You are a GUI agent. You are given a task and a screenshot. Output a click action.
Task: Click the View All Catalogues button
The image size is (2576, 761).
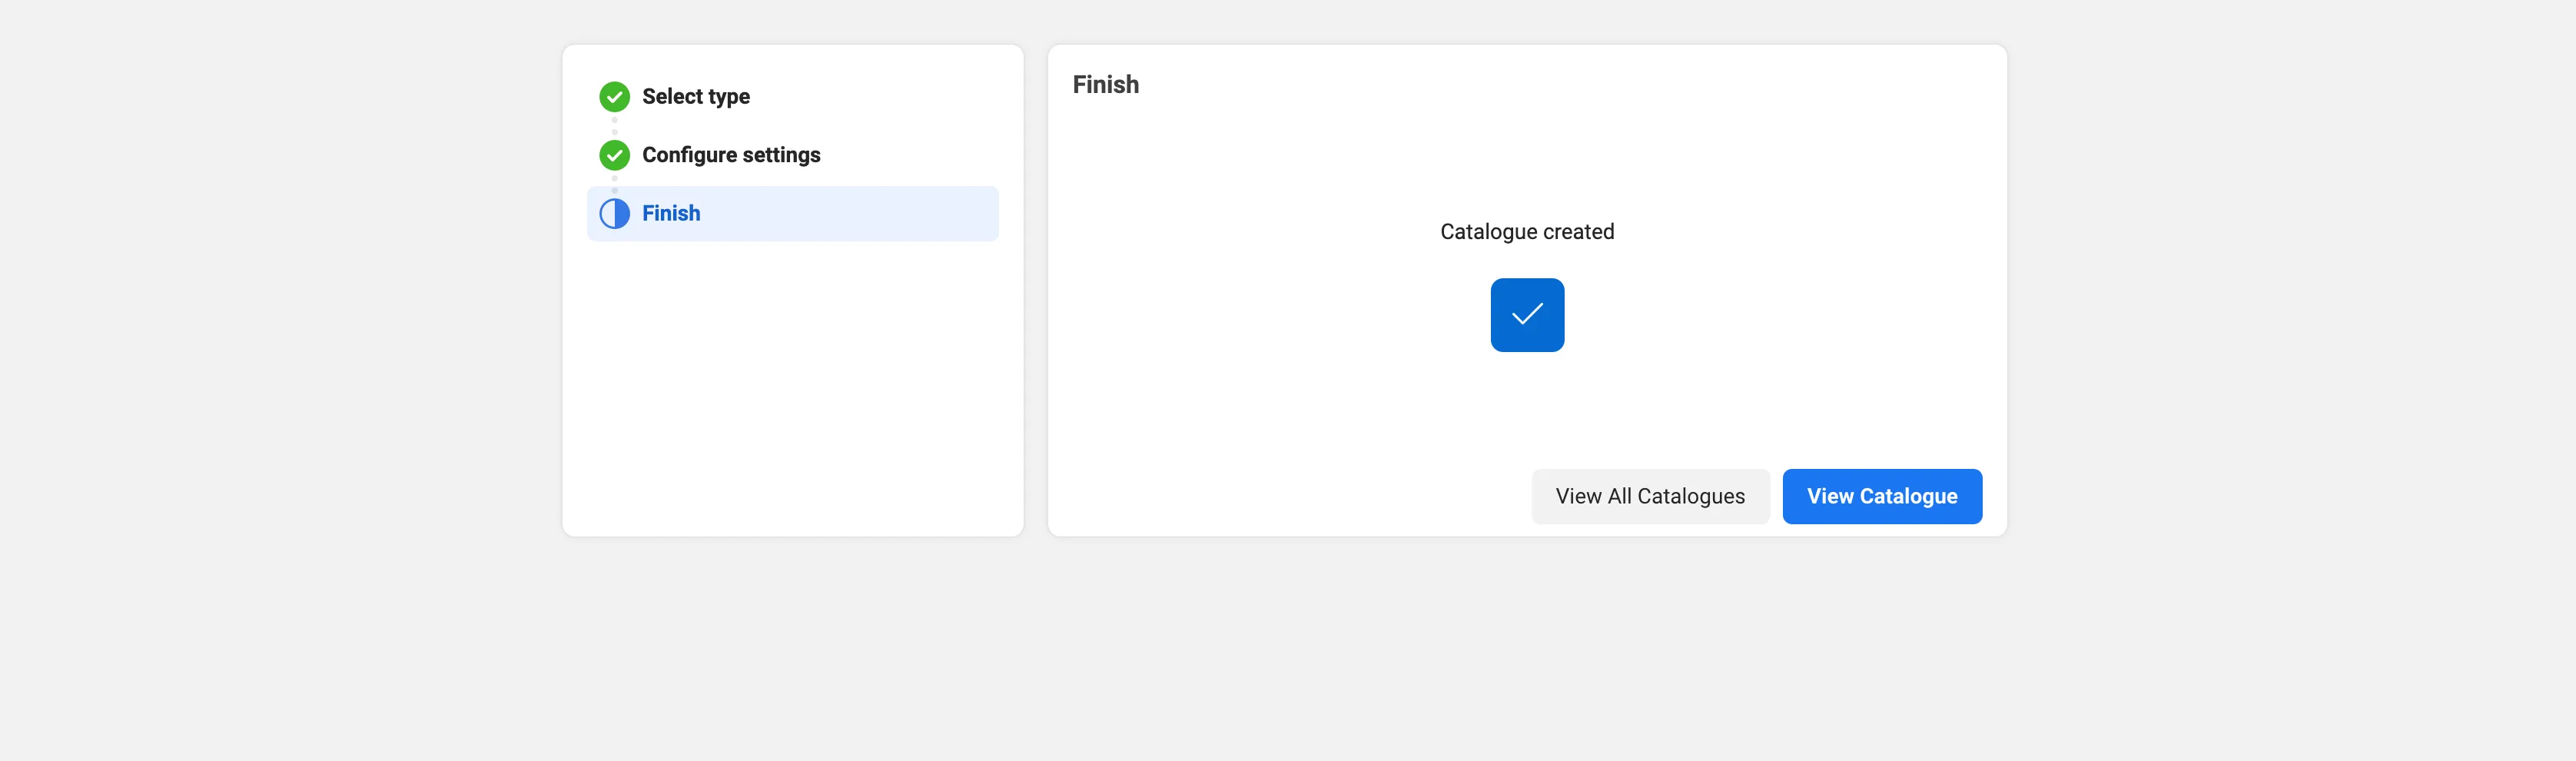click(1649, 496)
